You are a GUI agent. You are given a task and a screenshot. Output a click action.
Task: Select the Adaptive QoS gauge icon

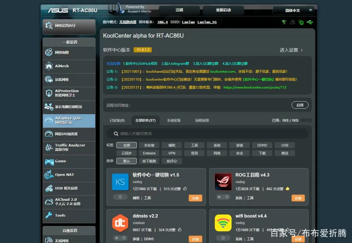pyautogui.click(x=49, y=120)
